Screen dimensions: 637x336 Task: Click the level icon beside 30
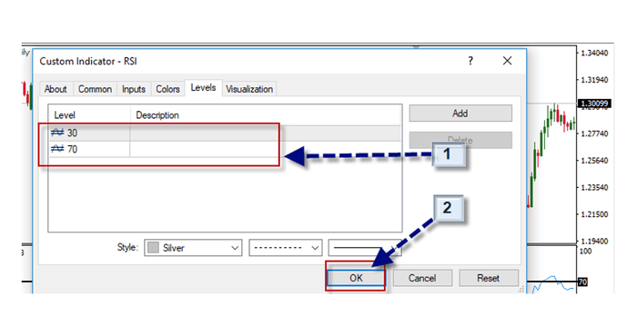(57, 133)
